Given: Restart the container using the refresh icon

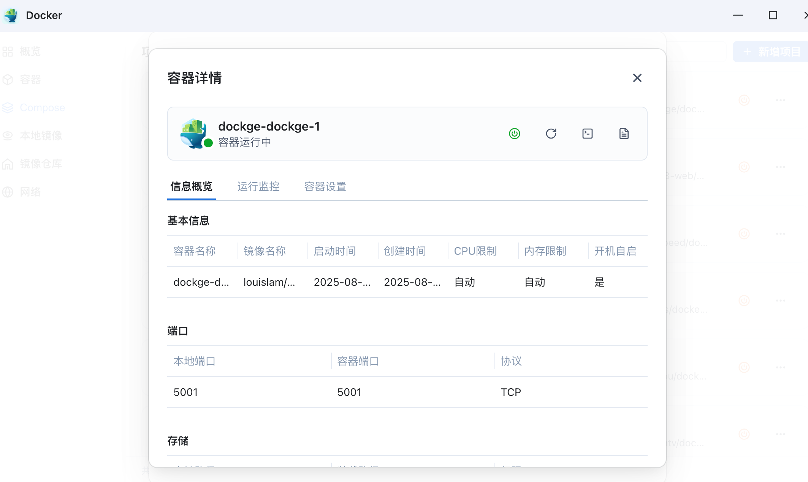Looking at the screenshot, I should pos(551,134).
